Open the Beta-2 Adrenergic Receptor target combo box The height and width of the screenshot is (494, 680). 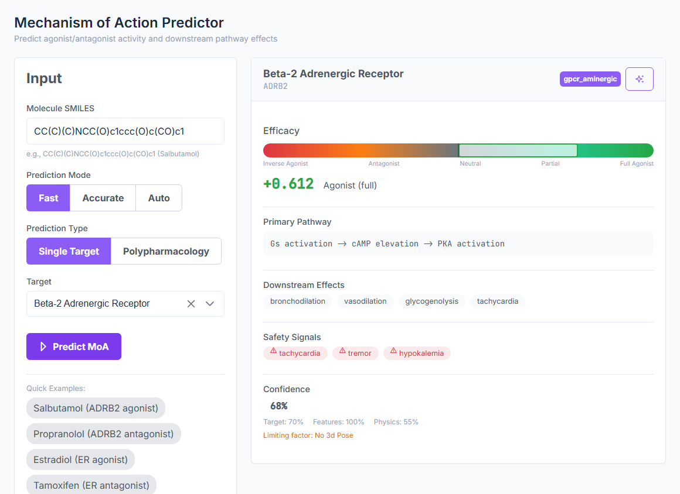pyautogui.click(x=125, y=304)
